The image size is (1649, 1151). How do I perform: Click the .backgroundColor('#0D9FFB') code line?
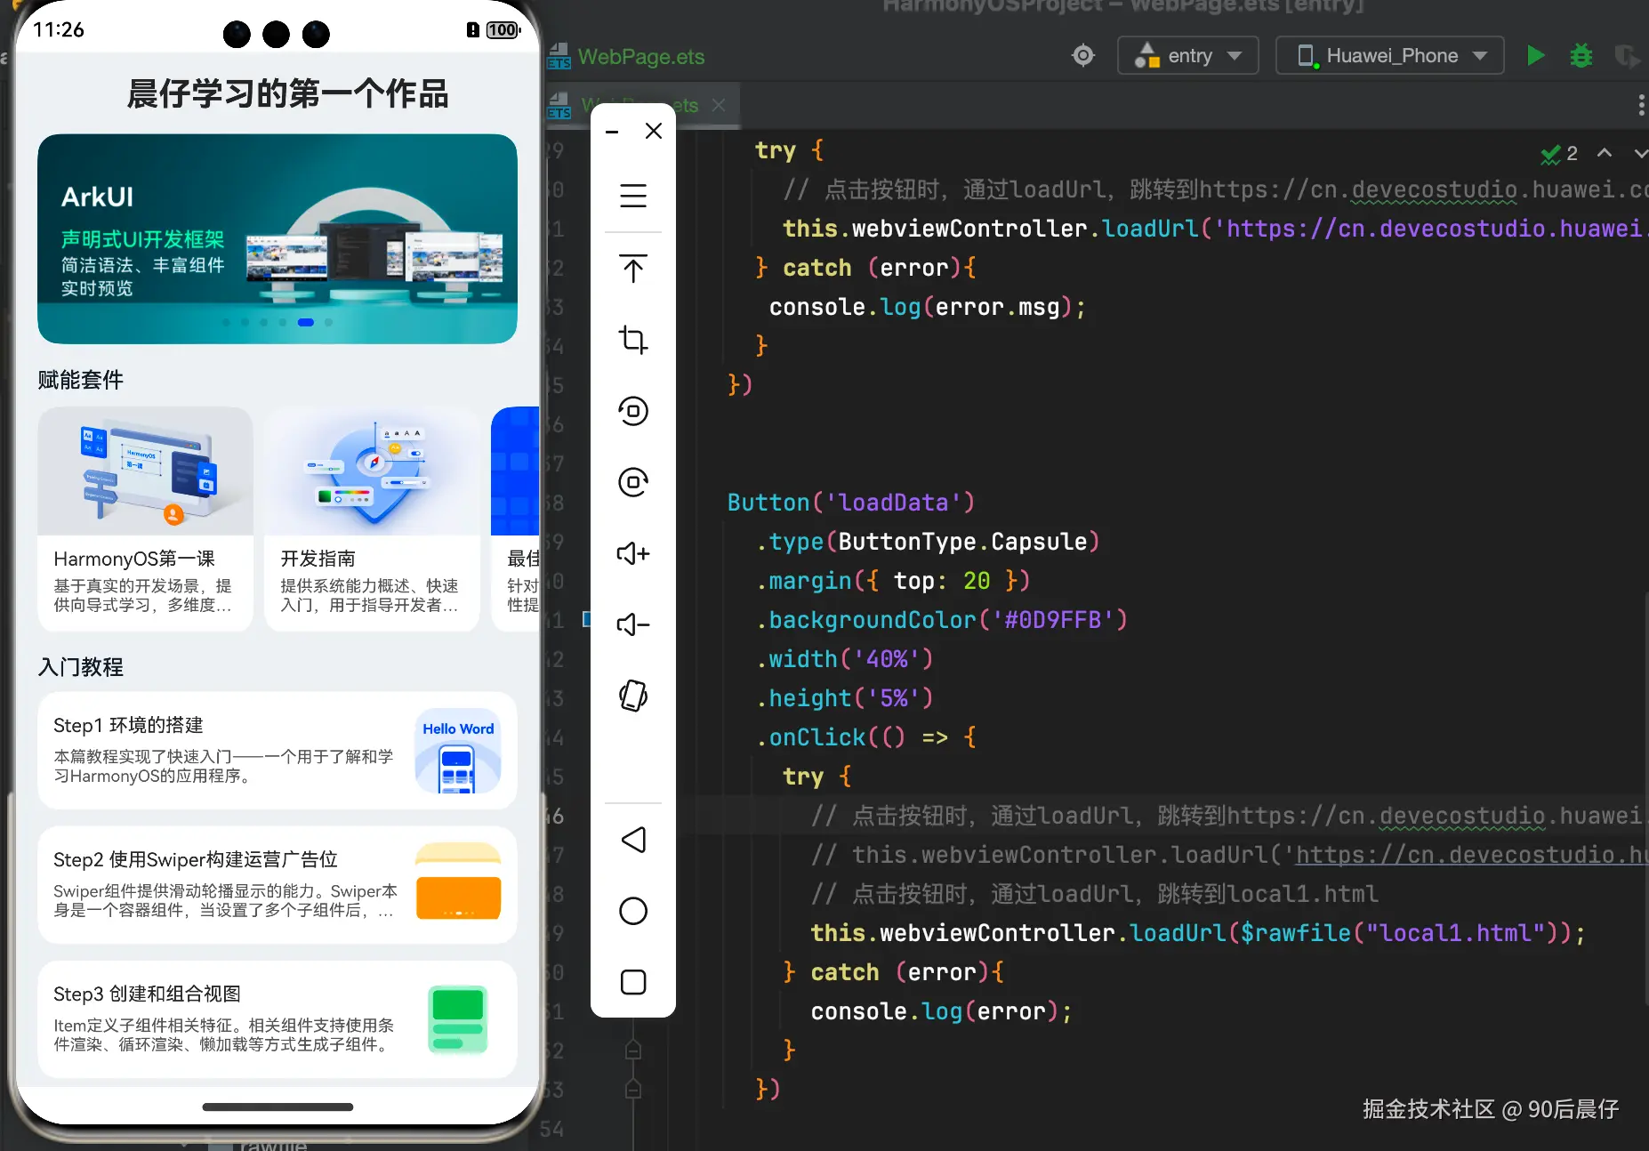[941, 620]
